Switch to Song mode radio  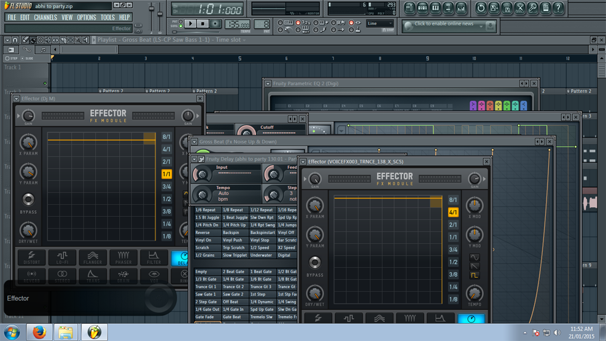pyautogui.click(x=181, y=26)
